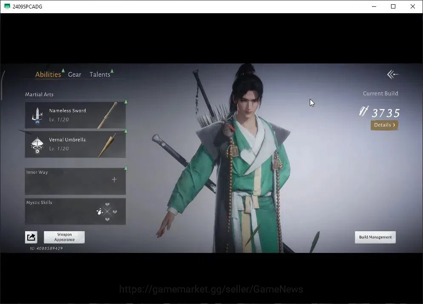Minimize the 24095PCADG window
The height and width of the screenshot is (304, 423).
tap(374, 6)
